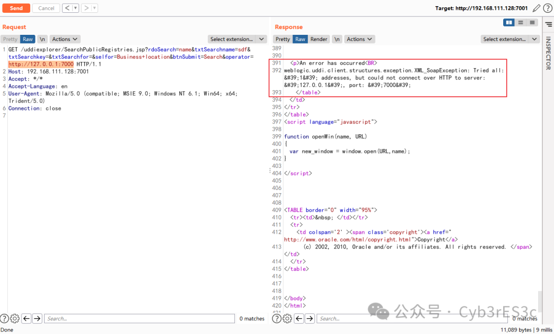The width and height of the screenshot is (554, 334).
Task: Open the next history dropdown arrow
Action: click(94, 8)
